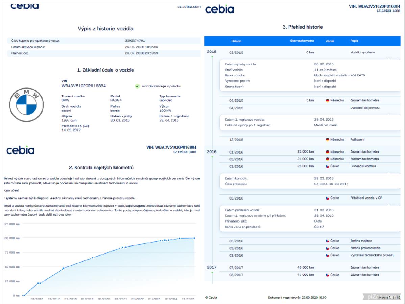Screen dimensions: 405x304
Task: Select the 2016 year marker on the timeline
Action: [211, 152]
